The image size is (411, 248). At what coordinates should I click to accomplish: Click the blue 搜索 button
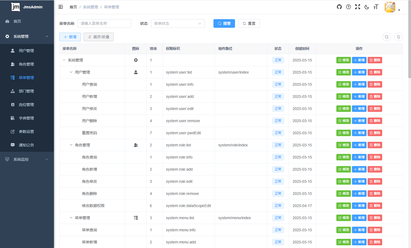click(224, 23)
